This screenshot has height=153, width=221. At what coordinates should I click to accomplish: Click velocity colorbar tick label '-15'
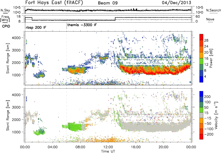pos(208,118)
